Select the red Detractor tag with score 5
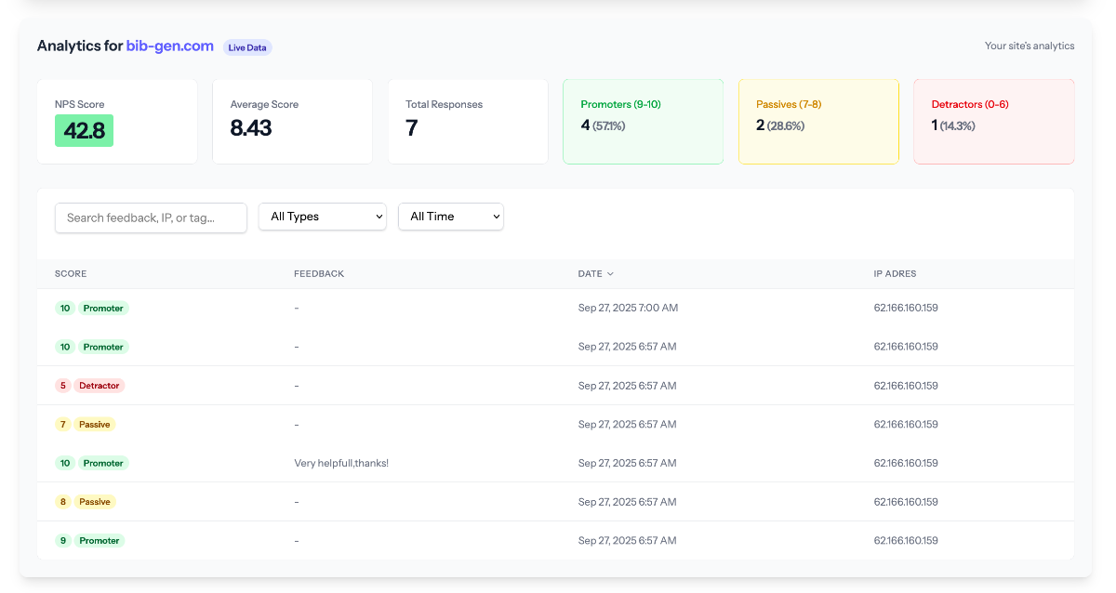The height and width of the screenshot is (593, 1116). (x=99, y=386)
